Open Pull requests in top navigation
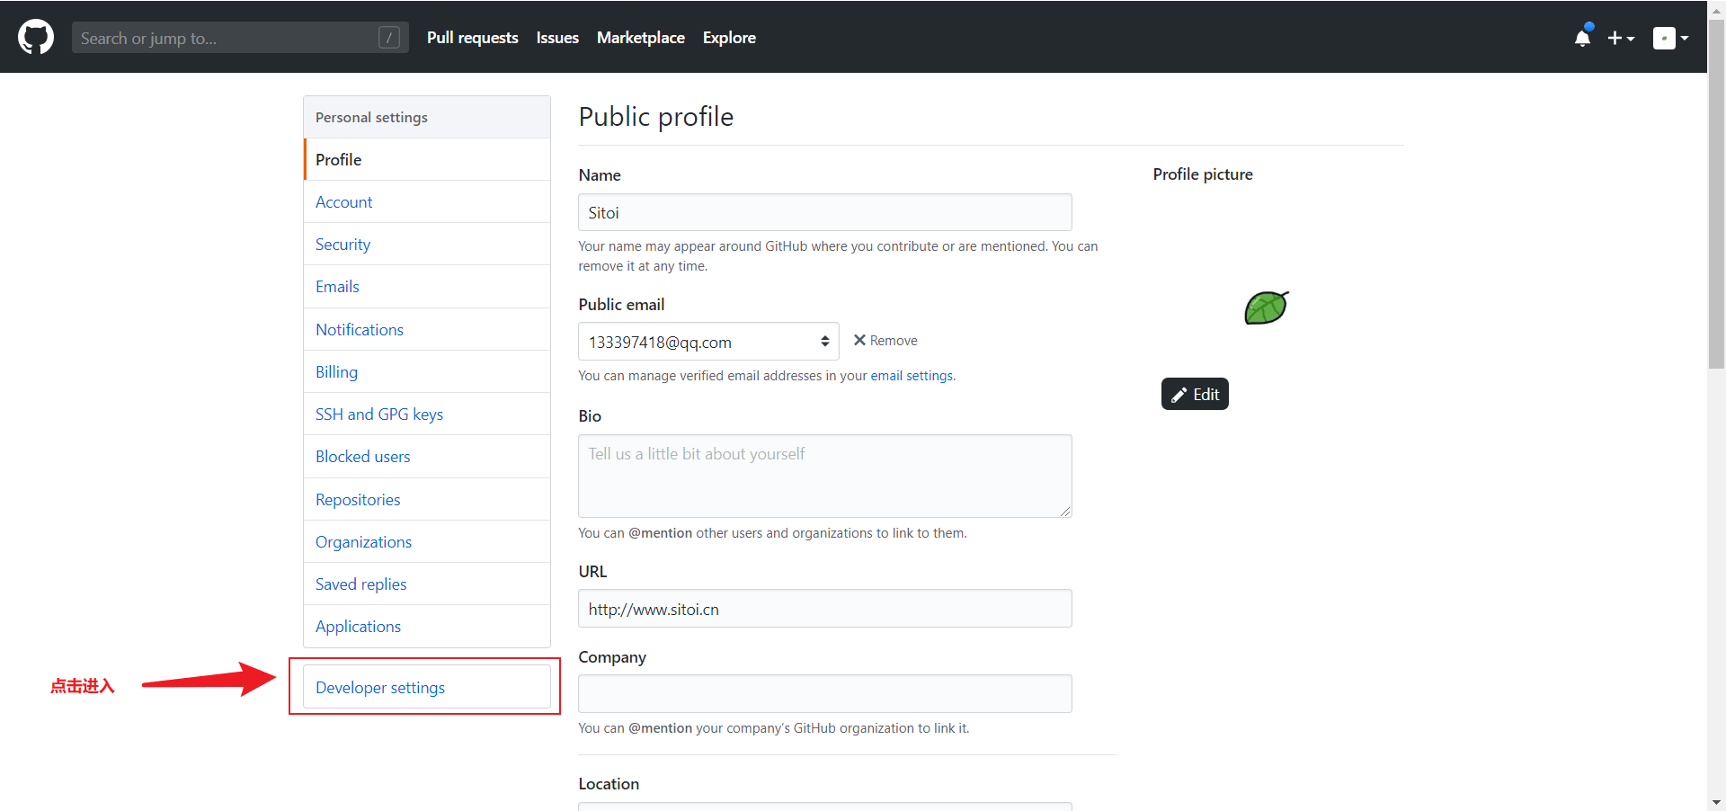 click(x=472, y=38)
